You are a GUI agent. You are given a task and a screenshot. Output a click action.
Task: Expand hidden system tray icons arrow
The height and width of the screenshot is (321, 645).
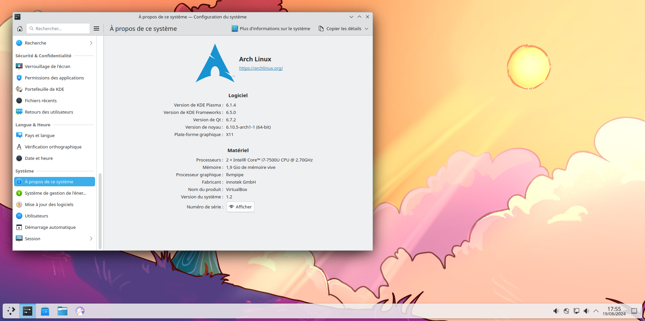(x=596, y=311)
